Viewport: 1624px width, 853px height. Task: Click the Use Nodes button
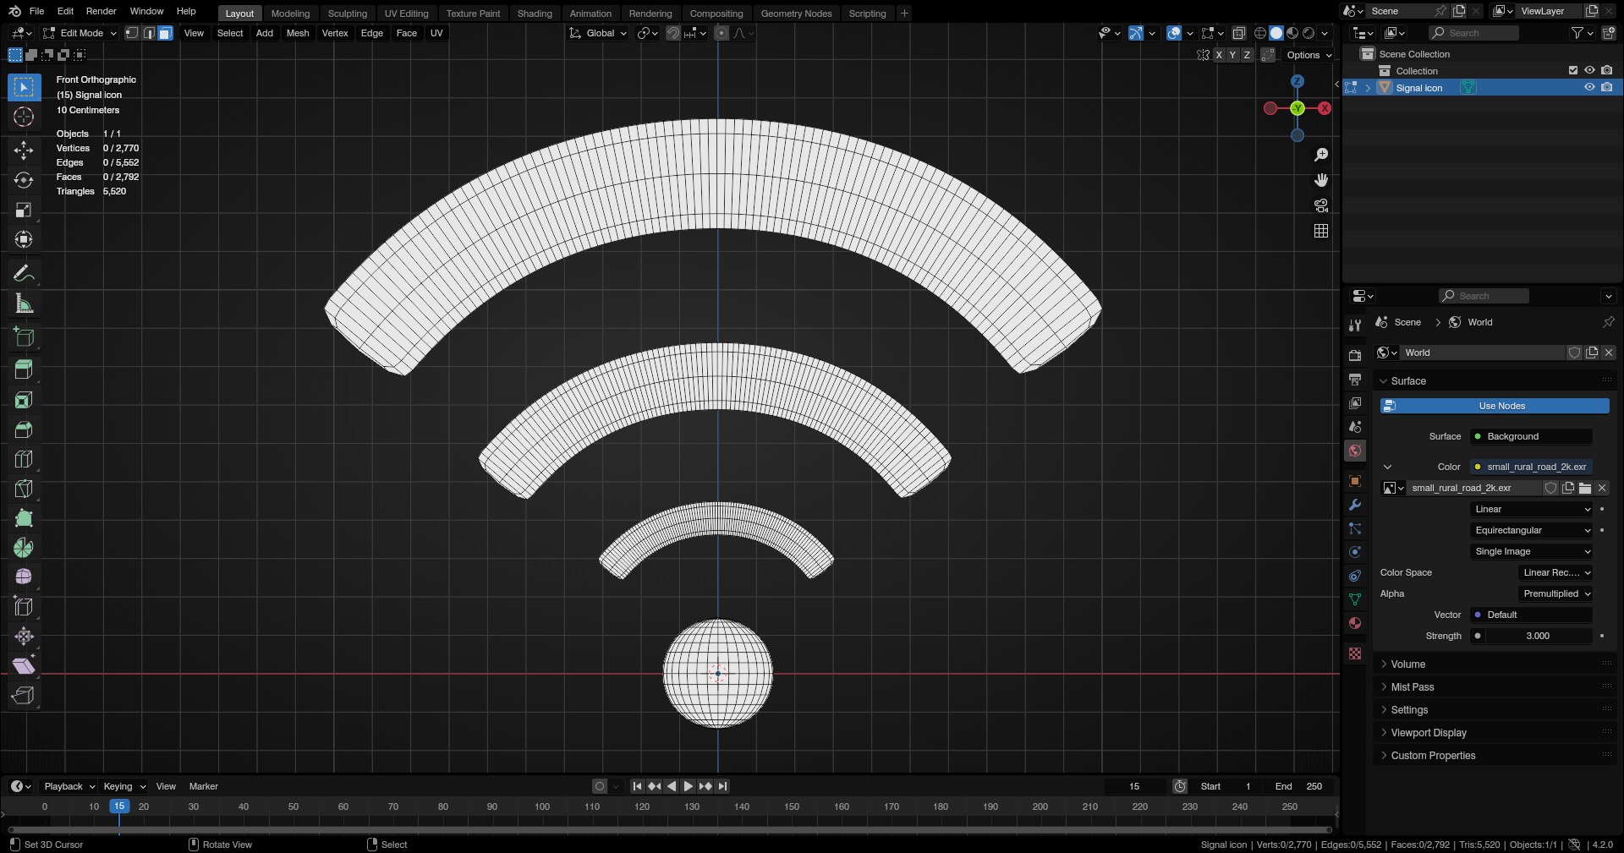tap(1495, 406)
